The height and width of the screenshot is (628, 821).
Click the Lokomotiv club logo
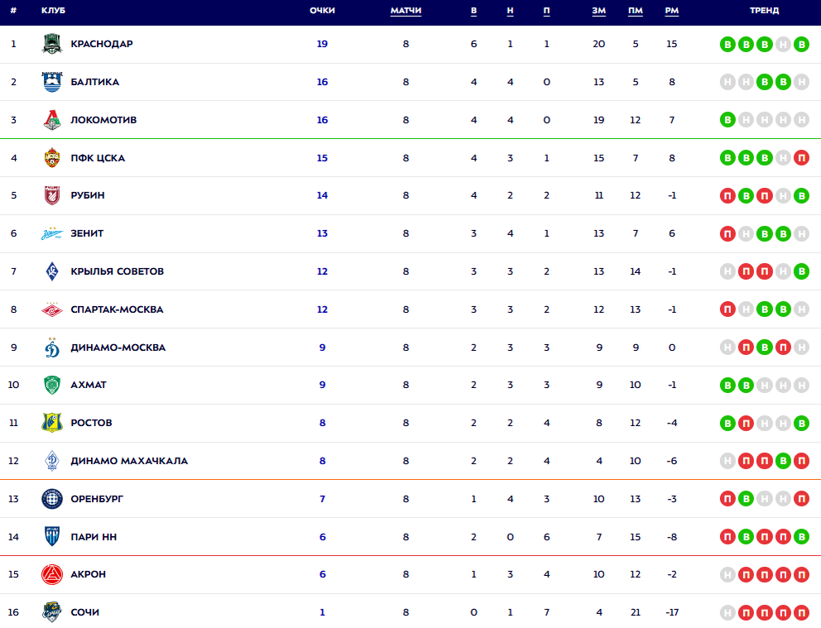(x=52, y=120)
